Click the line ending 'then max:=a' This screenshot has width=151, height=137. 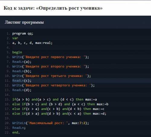coord(54,99)
